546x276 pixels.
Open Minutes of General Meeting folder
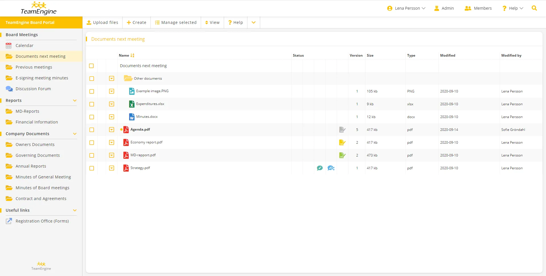43,177
